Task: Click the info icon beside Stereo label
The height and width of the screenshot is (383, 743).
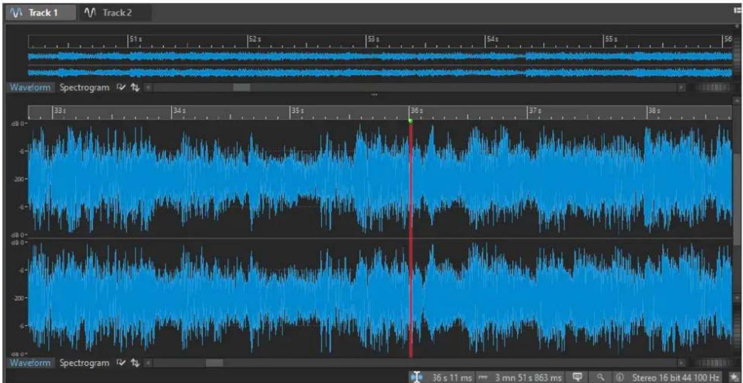Action: click(x=620, y=378)
